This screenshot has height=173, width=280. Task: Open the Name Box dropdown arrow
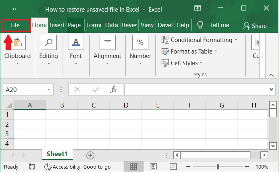pos(49,90)
